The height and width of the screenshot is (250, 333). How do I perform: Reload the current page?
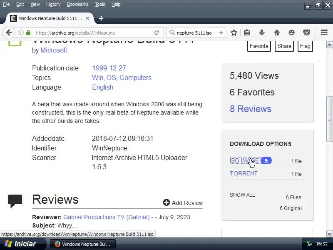coord(157,33)
